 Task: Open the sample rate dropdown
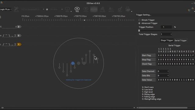pyautogui.click(x=56, y=9)
